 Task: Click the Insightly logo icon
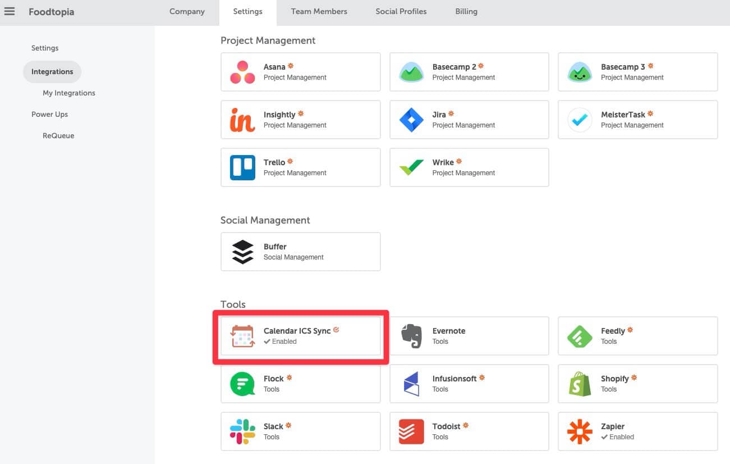[243, 120]
